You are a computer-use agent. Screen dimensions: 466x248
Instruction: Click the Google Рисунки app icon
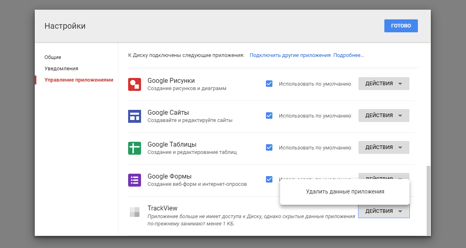tap(134, 84)
